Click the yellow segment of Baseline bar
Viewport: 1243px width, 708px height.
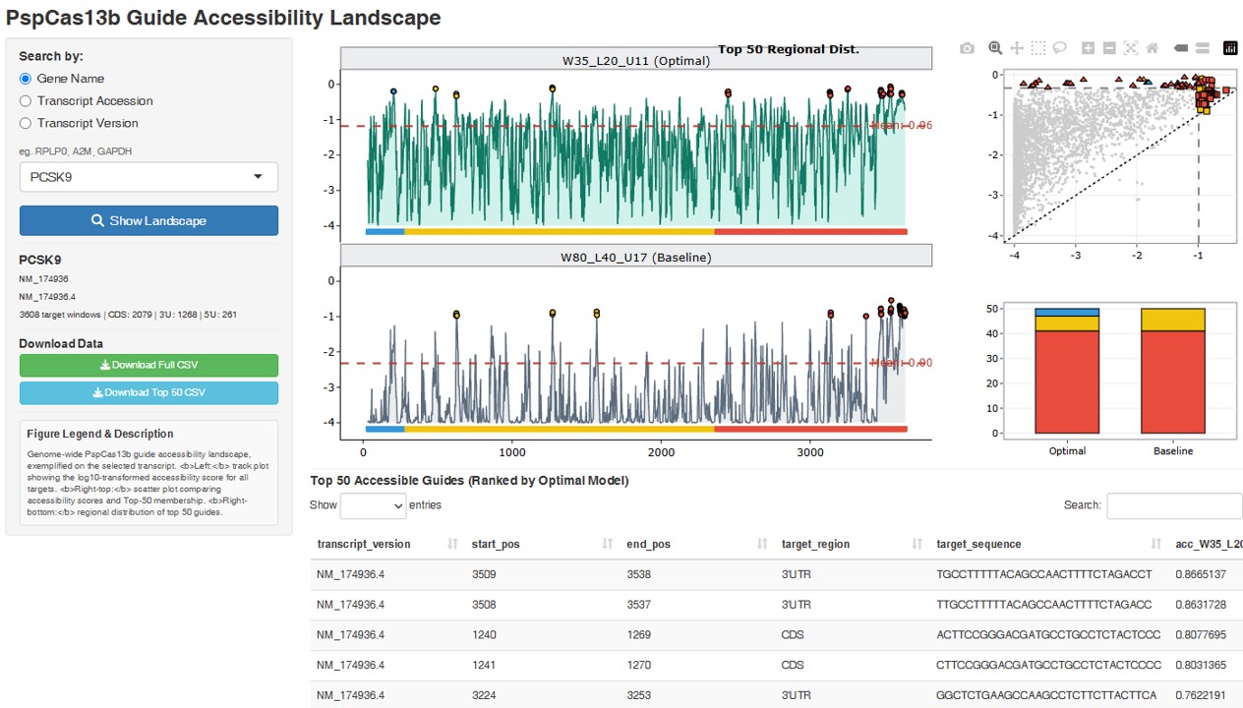tap(1173, 320)
